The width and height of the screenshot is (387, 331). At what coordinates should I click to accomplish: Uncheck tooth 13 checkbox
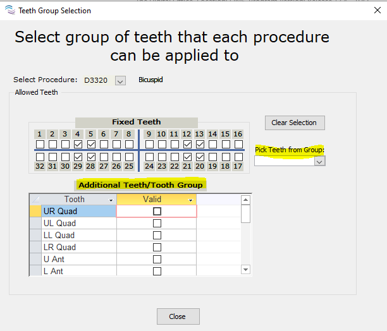(200, 145)
